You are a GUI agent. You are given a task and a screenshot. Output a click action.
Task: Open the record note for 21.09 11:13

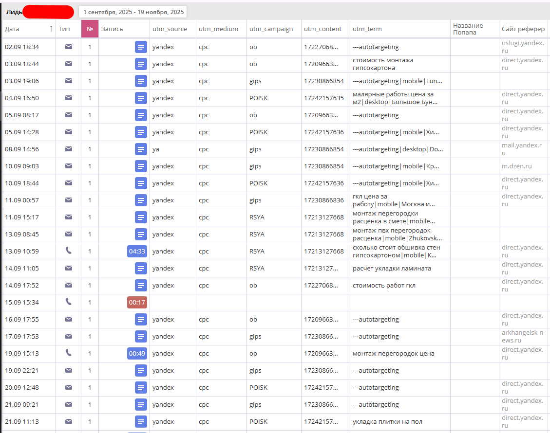click(141, 422)
